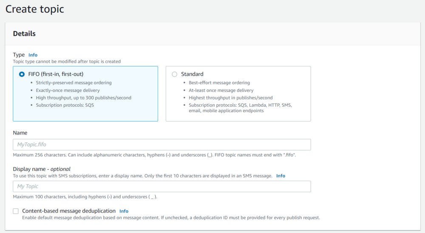This screenshot has height=233, width=425.
Task: Click the "FIFO (first-in, first-out)" label text
Action: click(x=56, y=74)
